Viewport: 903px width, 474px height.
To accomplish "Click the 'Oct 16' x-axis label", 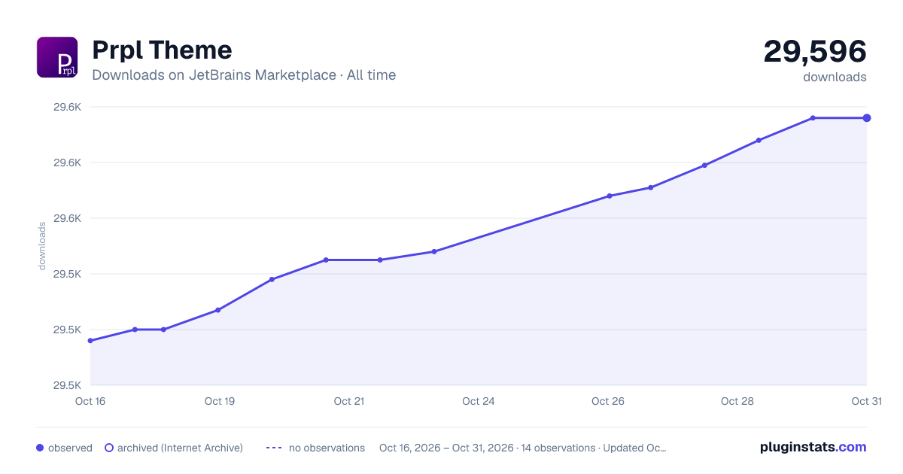I will click(x=90, y=401).
